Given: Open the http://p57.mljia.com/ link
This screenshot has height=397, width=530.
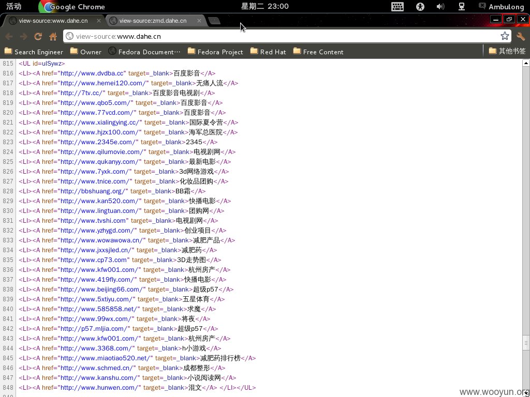Looking at the screenshot, I should coord(94,328).
